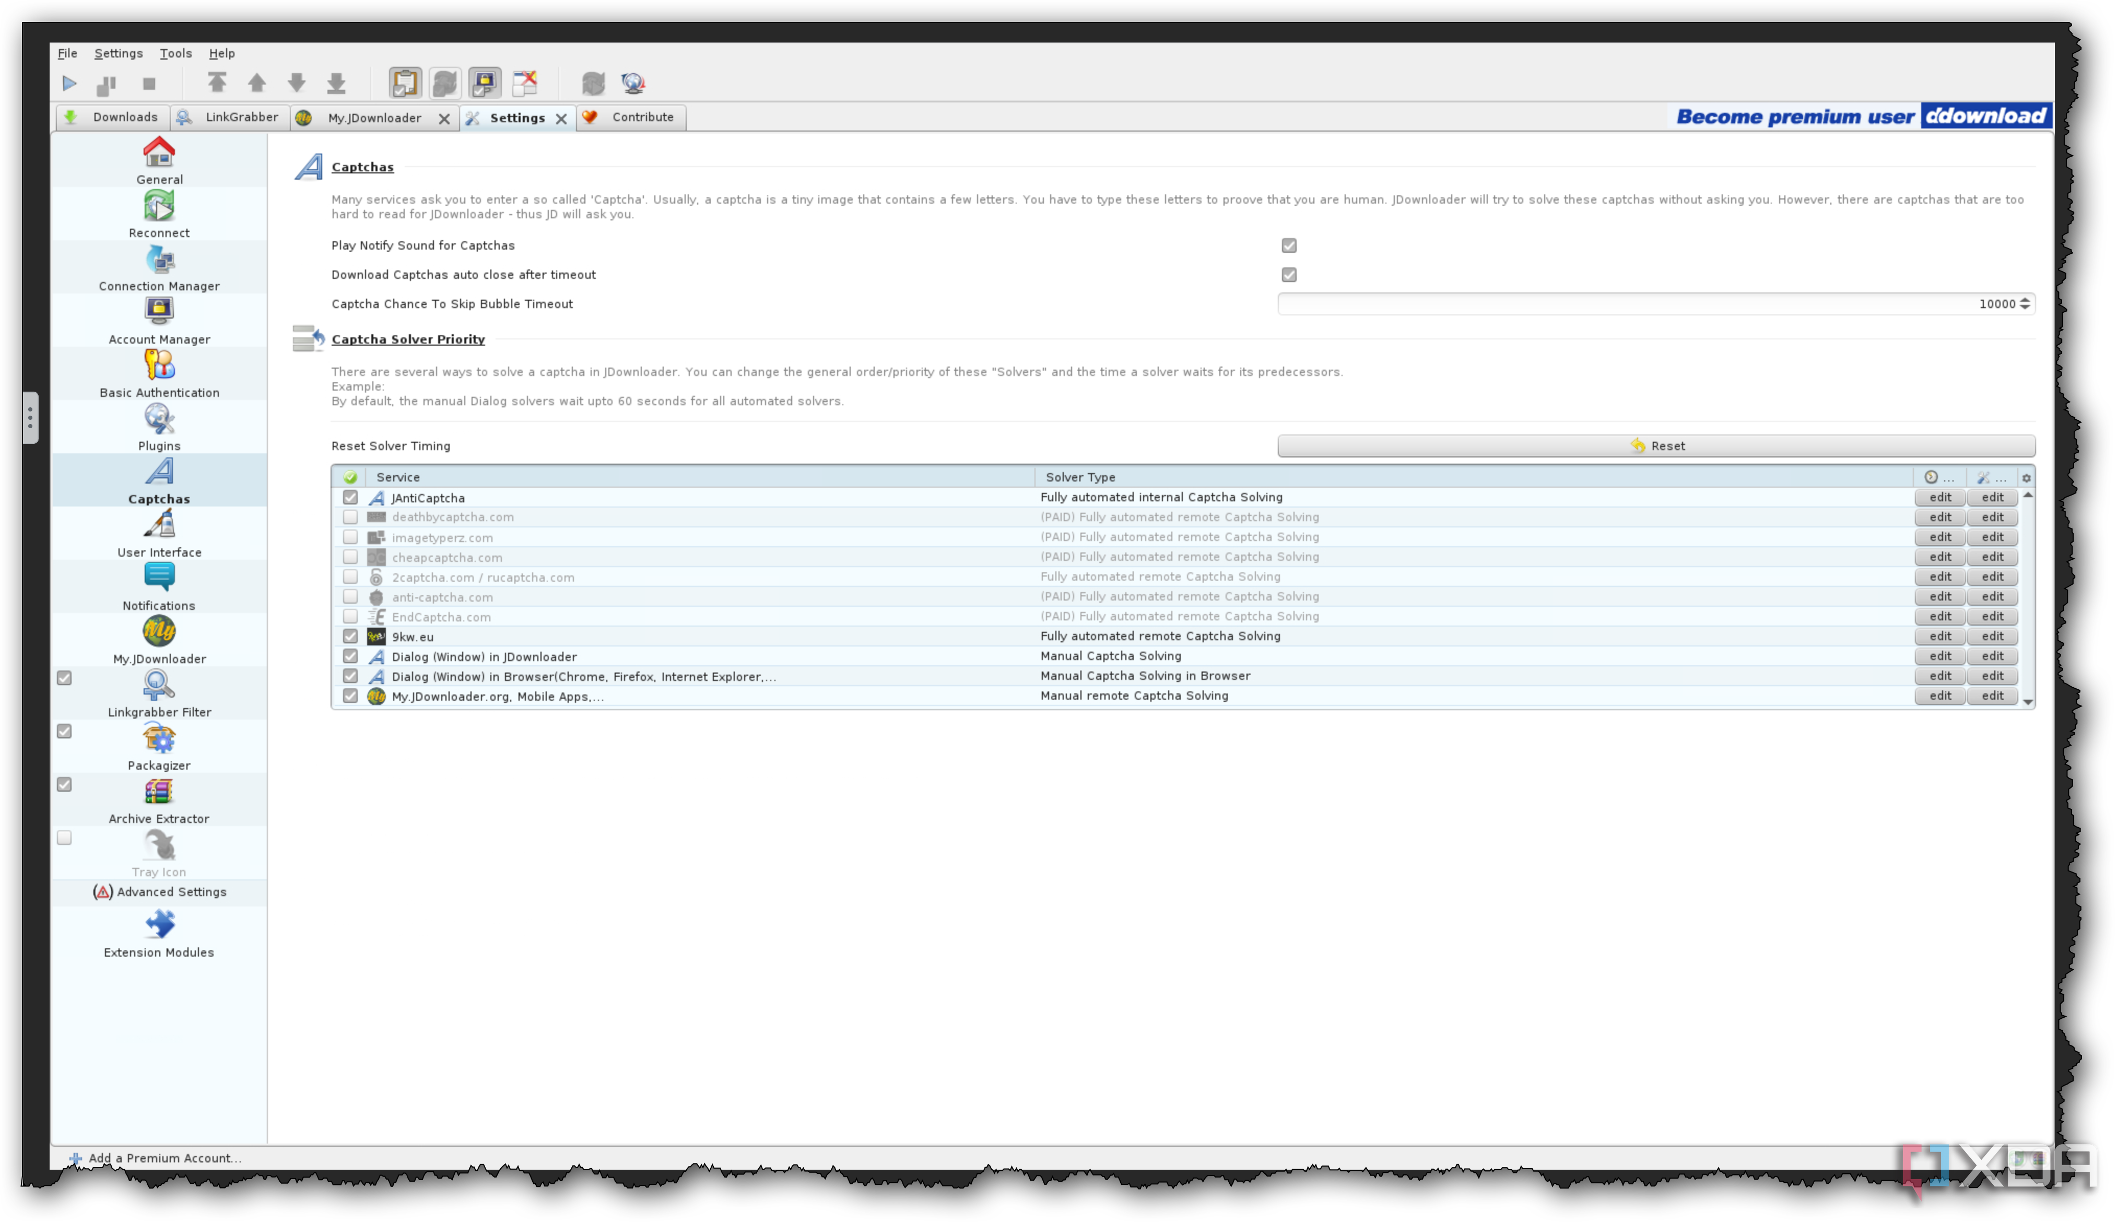
Task: Open Archive Extractor settings
Action: pyautogui.click(x=160, y=800)
